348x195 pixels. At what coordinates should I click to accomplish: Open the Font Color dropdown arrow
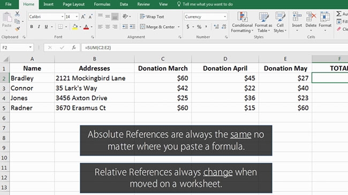[x=92, y=27]
